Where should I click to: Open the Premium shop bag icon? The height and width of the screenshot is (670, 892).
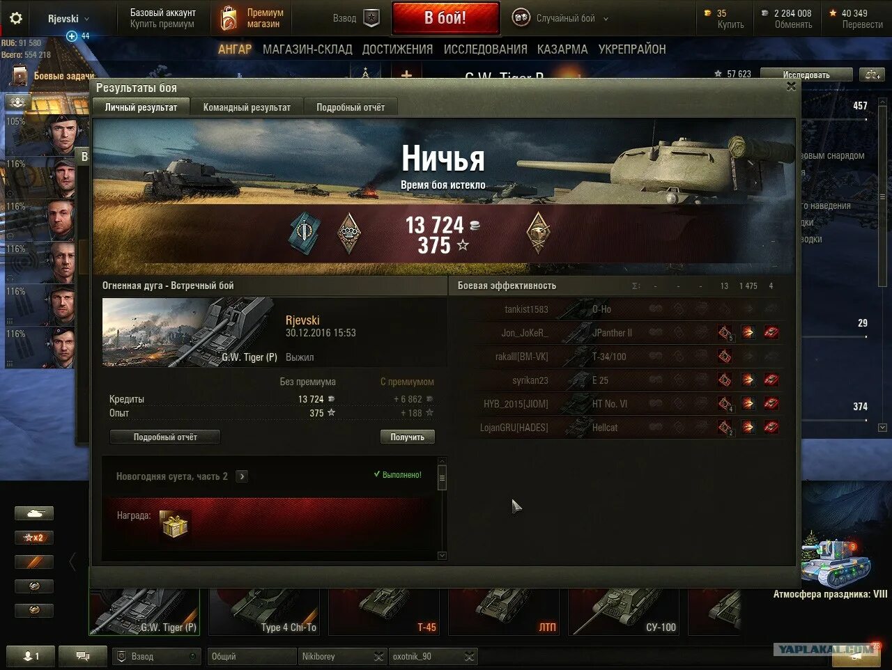(229, 19)
